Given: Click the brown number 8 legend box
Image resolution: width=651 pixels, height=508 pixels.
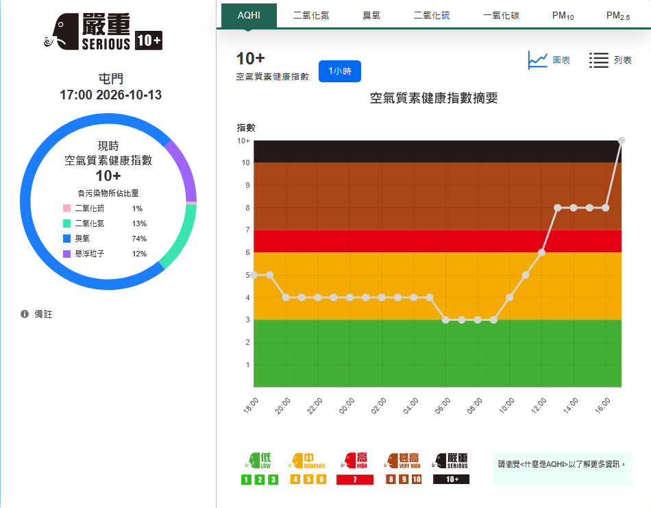Looking at the screenshot, I should tap(391, 479).
